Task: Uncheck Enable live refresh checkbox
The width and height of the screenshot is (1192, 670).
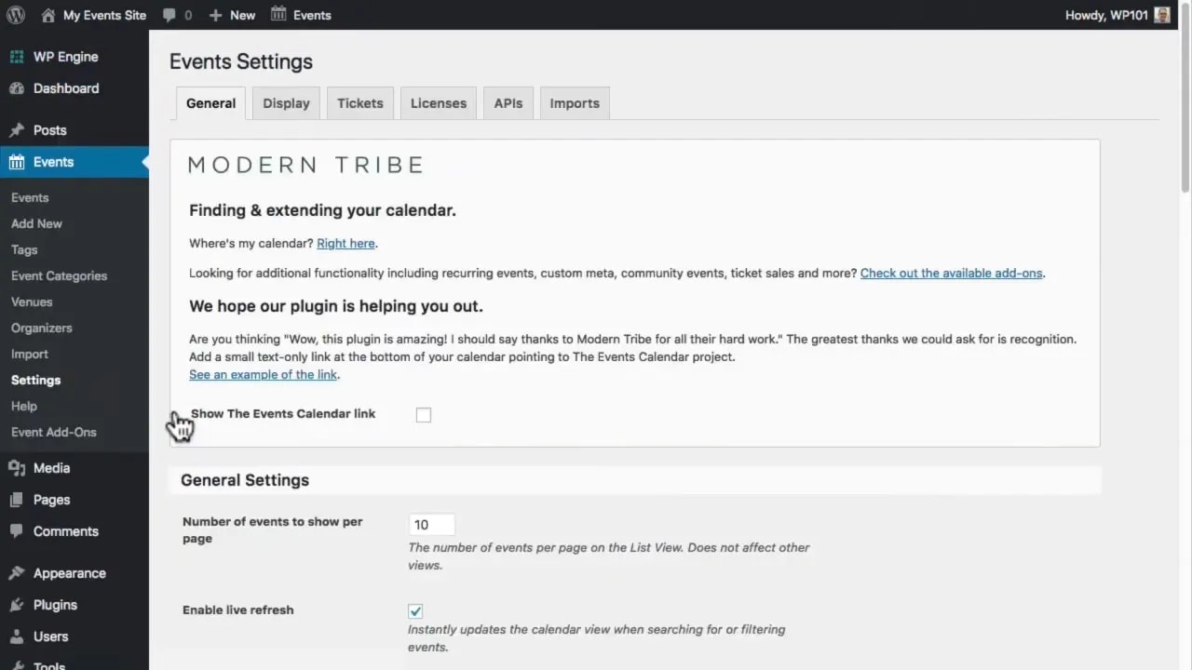Action: (415, 611)
